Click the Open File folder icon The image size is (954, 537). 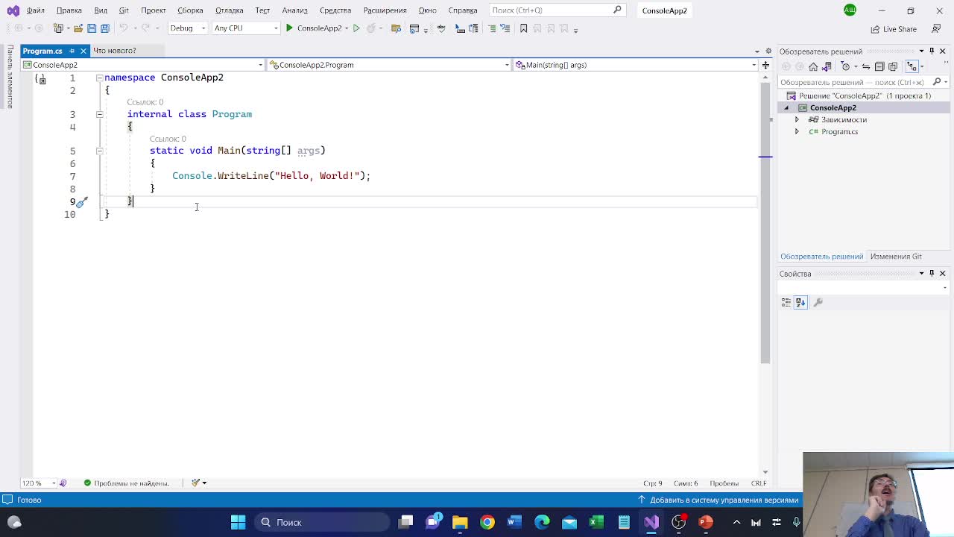[78, 28]
